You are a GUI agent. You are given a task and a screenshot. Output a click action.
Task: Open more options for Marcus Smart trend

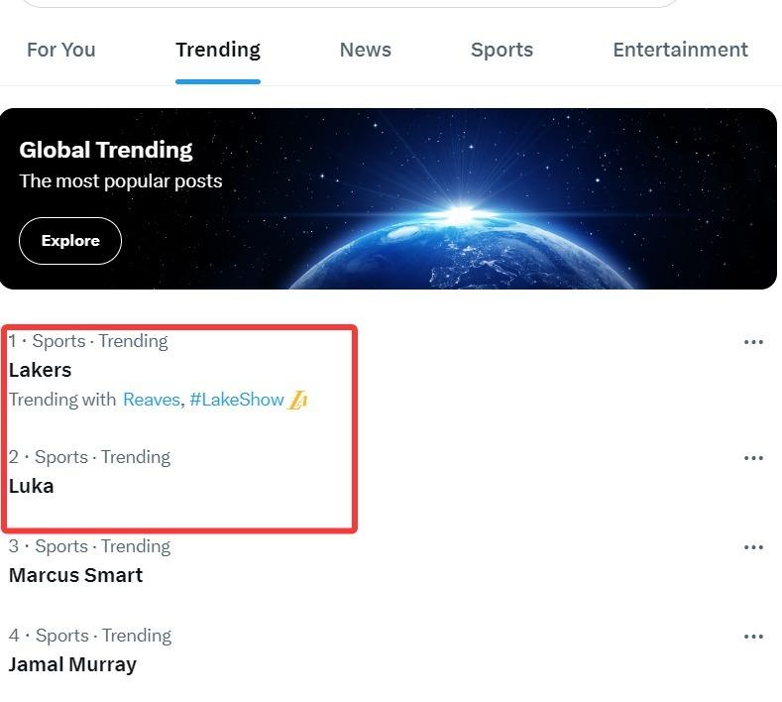[753, 547]
